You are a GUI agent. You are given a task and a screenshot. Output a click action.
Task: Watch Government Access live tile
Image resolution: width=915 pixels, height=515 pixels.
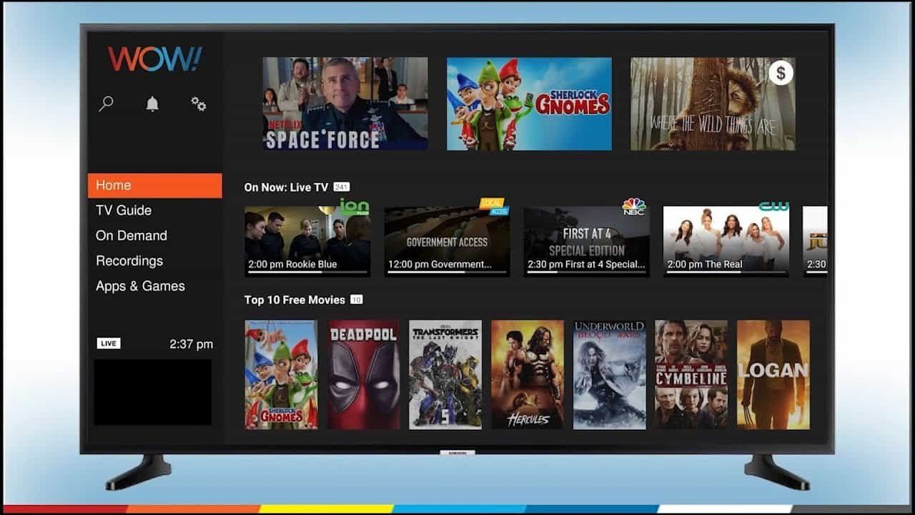[x=447, y=241]
